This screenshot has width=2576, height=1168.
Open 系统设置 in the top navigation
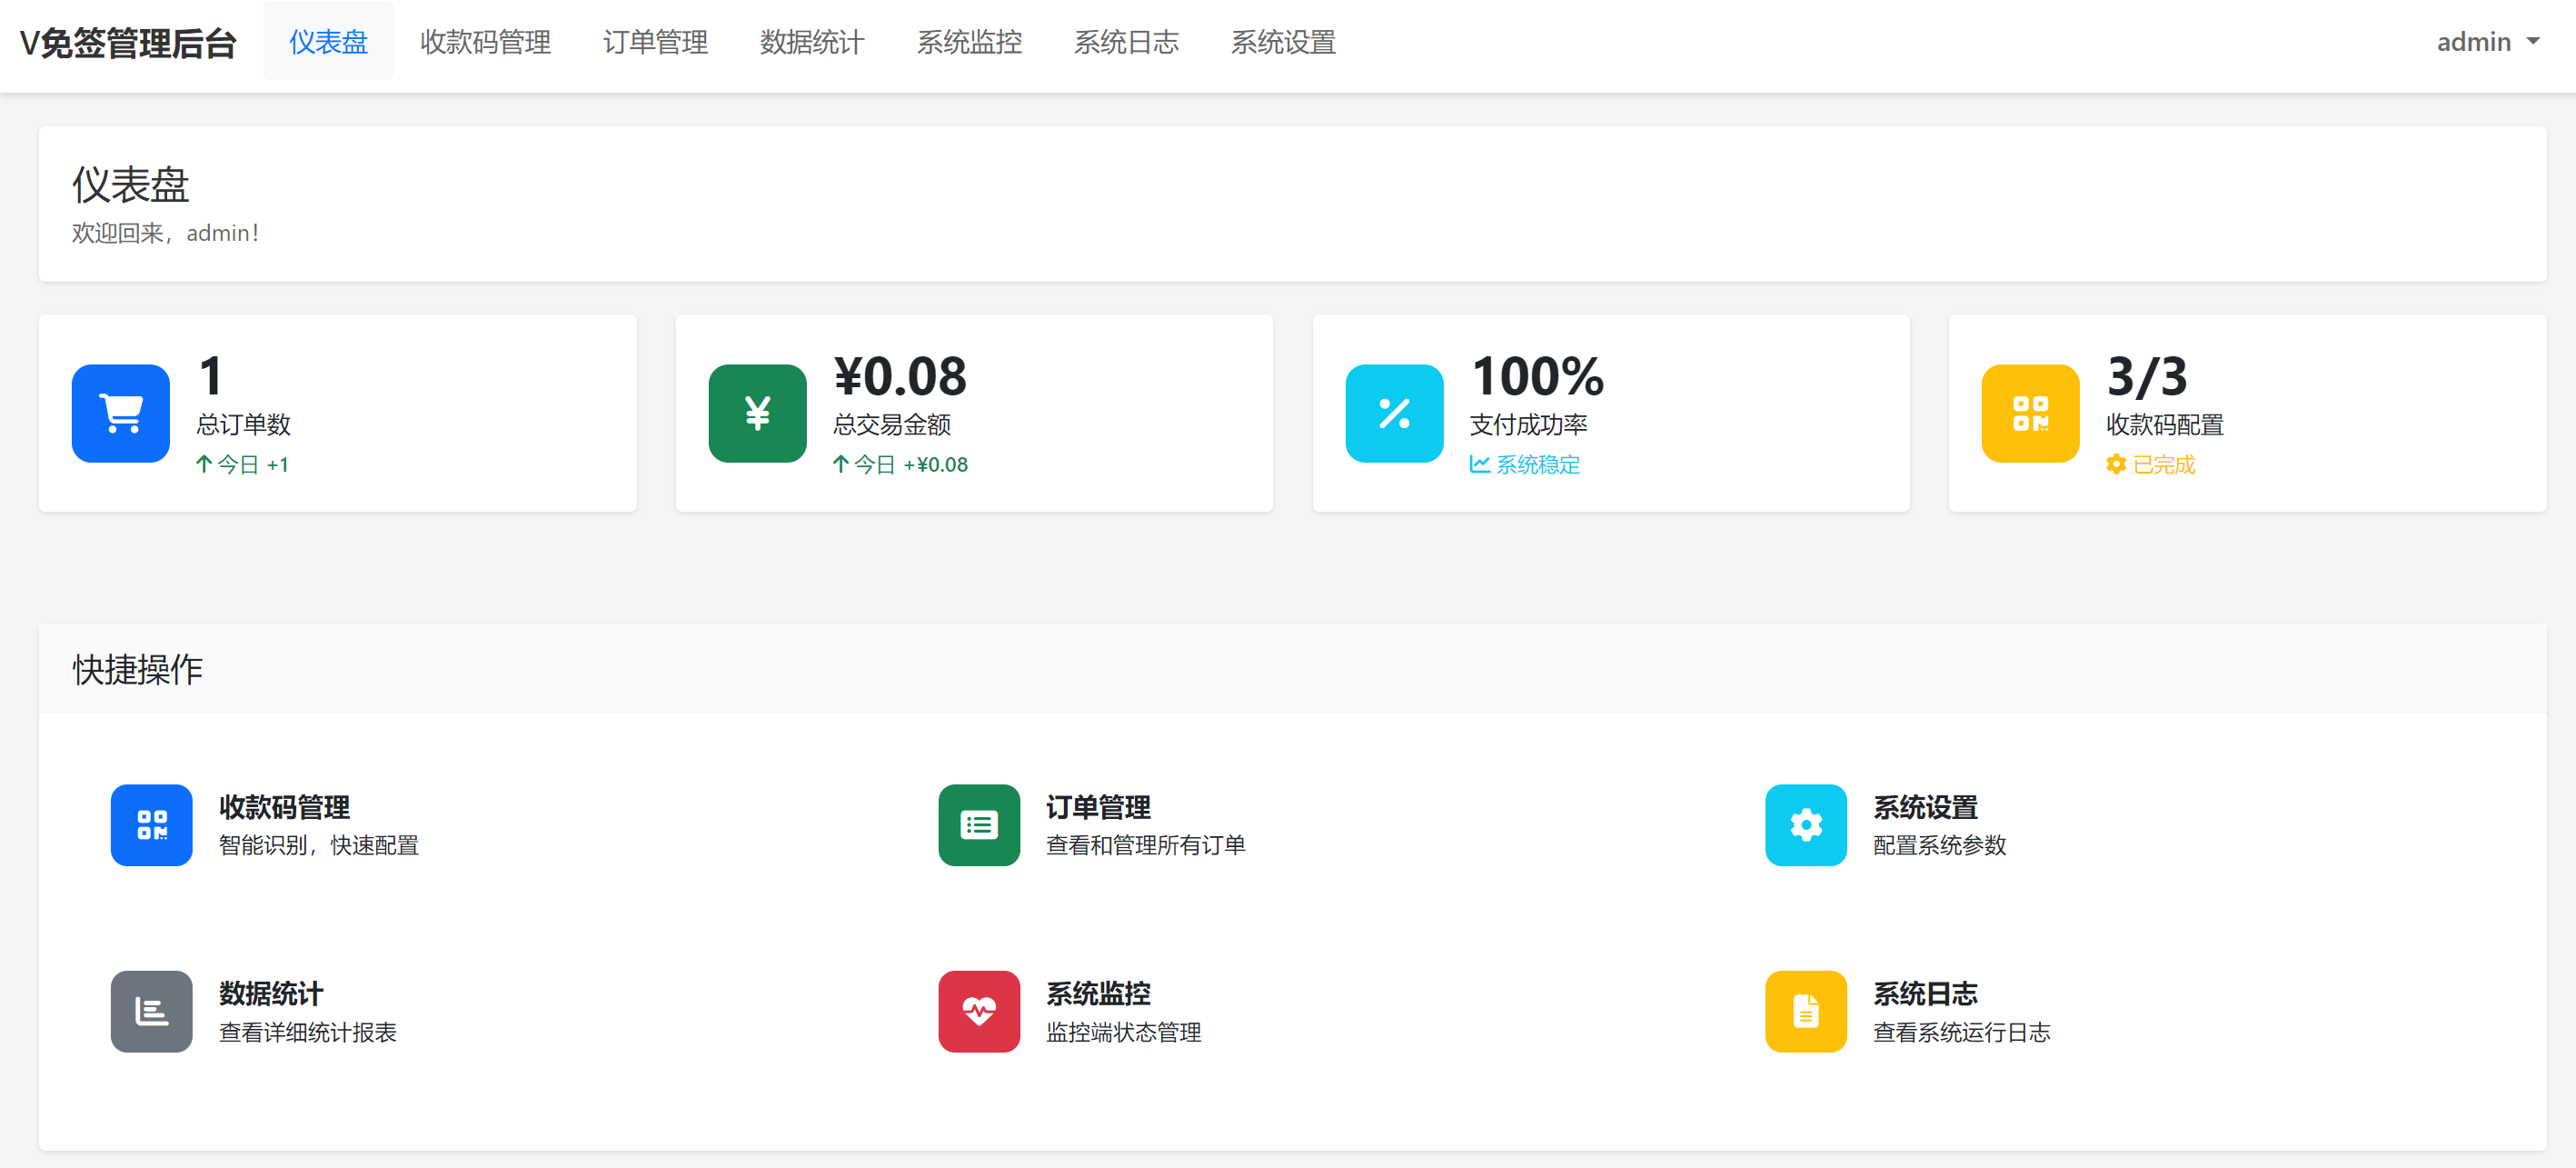coord(1284,42)
